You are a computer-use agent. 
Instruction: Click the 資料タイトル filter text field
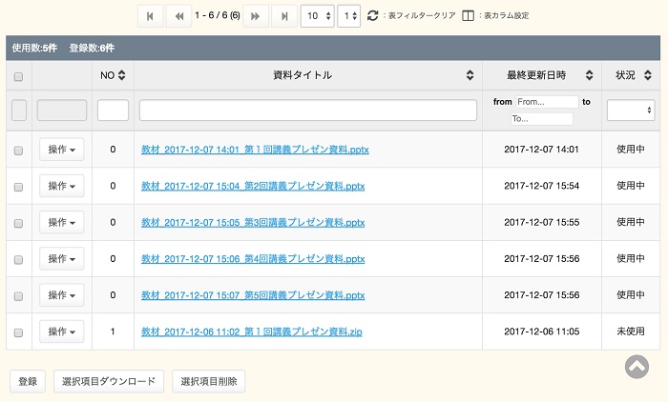pyautogui.click(x=307, y=111)
